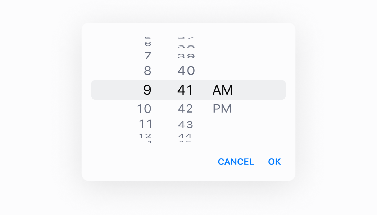Select hour 11 in the hour column

click(x=146, y=124)
